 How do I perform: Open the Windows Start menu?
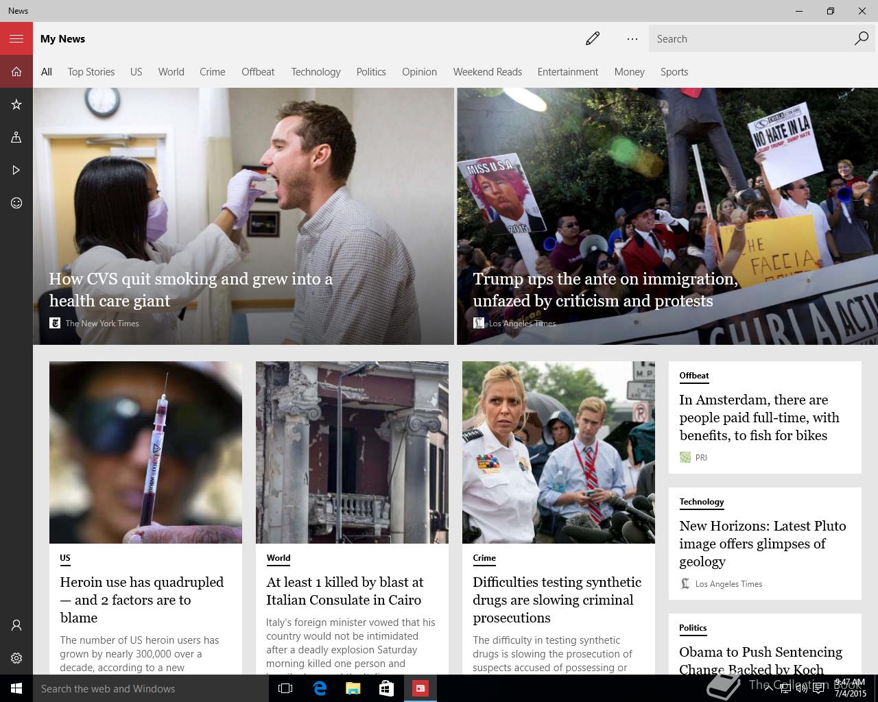click(x=16, y=688)
